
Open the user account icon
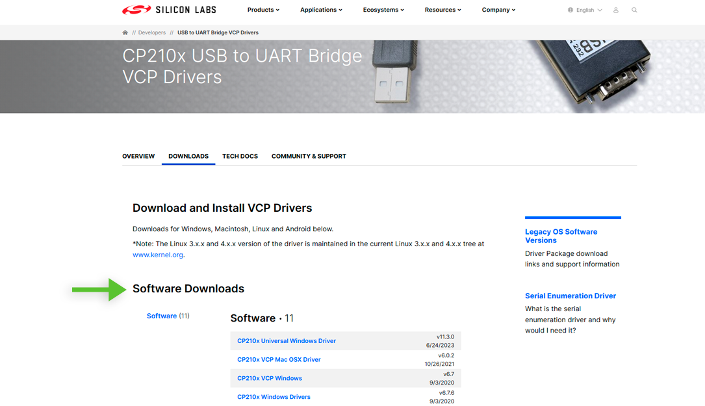coord(616,10)
